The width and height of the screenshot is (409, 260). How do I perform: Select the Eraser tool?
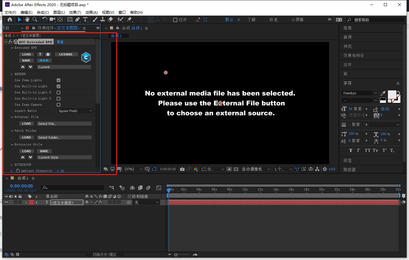(x=110, y=19)
